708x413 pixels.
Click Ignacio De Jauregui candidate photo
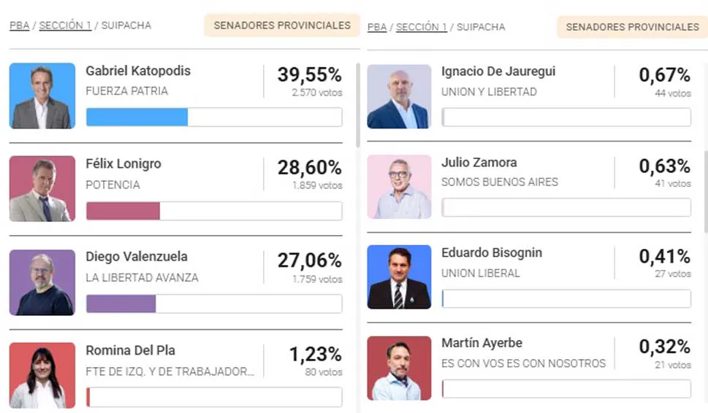[x=399, y=96]
